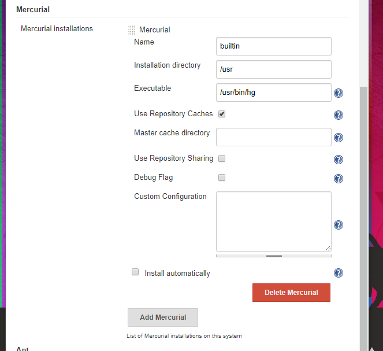Click the Custom Configuration label text
The image size is (383, 351).
coord(170,196)
